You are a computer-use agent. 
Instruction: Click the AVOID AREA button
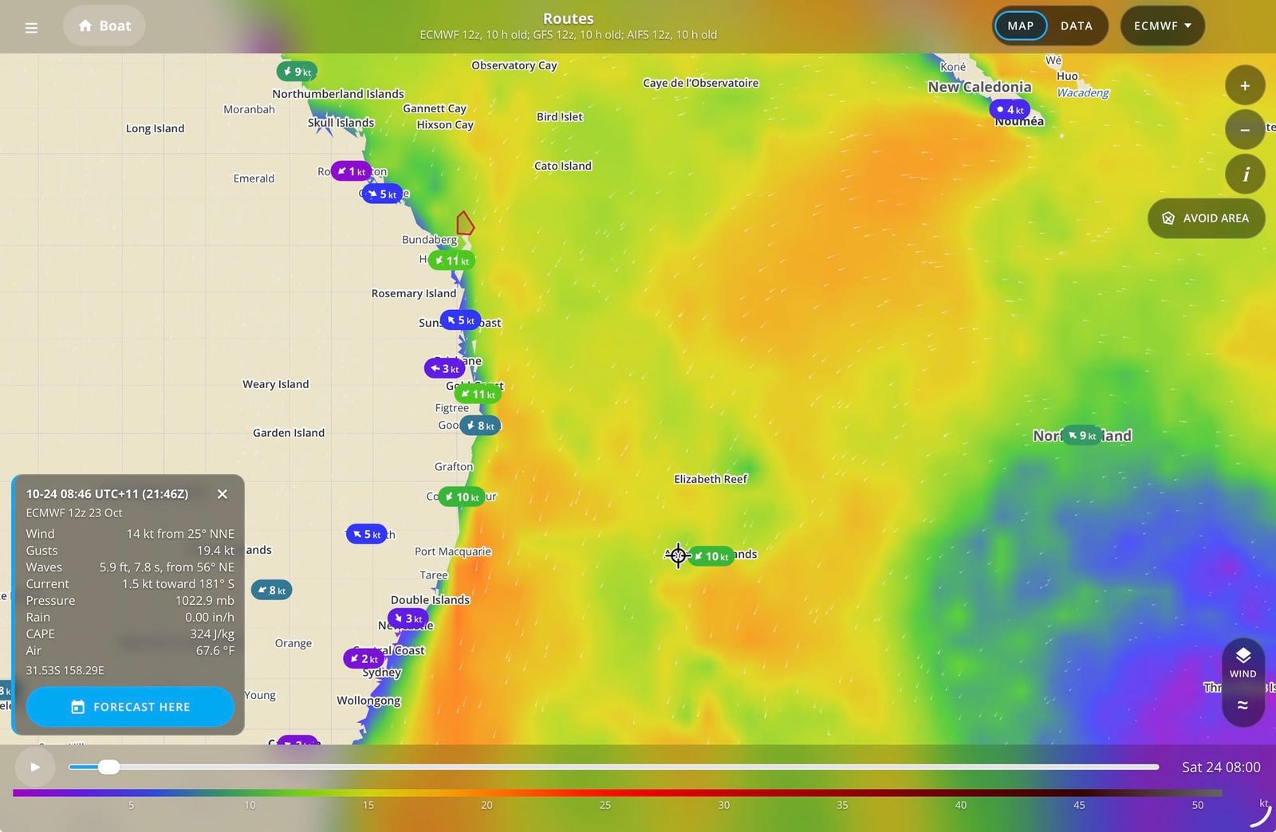click(1206, 218)
